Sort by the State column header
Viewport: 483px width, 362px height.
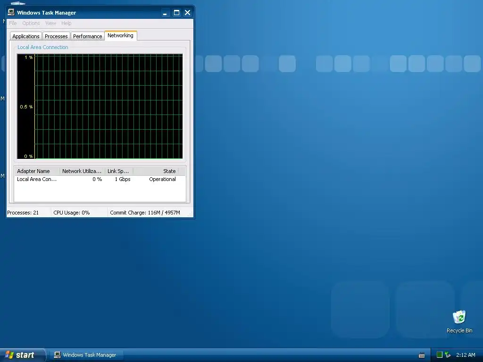[x=156, y=171]
